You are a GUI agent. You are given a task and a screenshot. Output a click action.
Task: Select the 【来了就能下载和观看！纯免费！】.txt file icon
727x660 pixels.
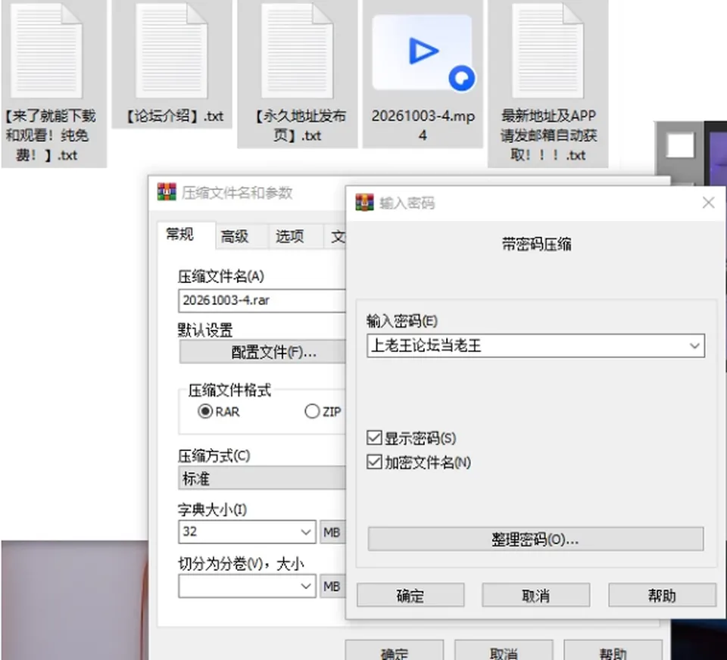point(46,51)
